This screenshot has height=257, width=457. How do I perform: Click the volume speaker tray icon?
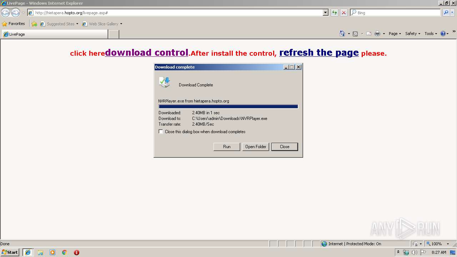coord(414,252)
